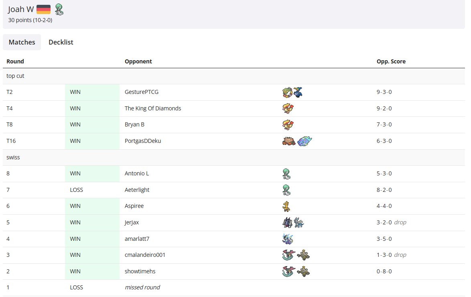Click second deck icon in GesturePTCG row

[298, 92]
